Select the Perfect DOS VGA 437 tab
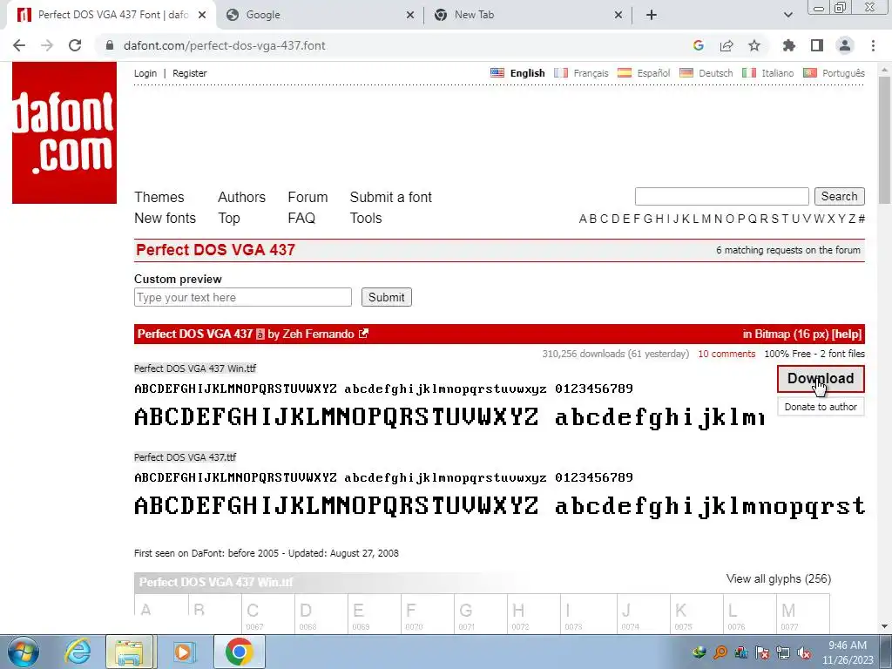Viewport: 892px width, 669px height. tap(111, 15)
